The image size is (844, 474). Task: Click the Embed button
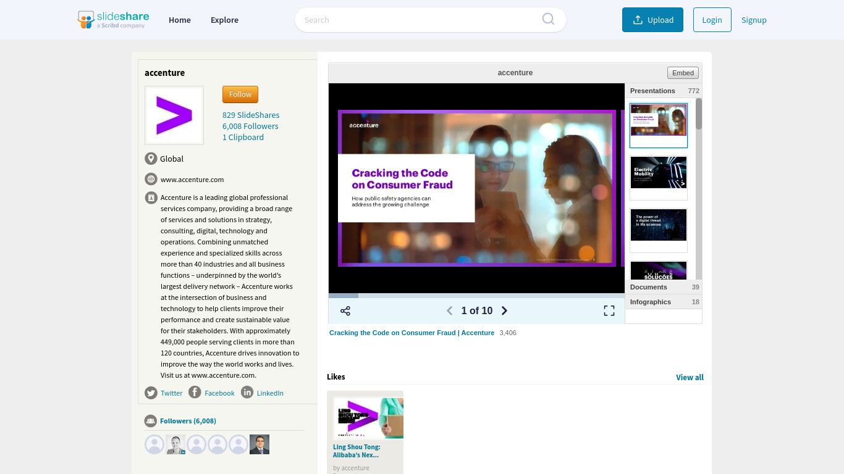(x=683, y=73)
